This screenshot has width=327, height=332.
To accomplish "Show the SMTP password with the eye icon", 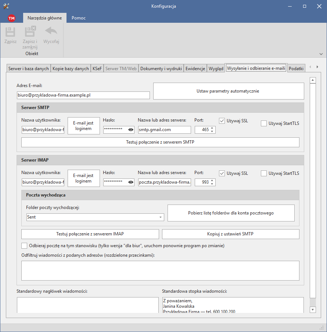I will tap(131, 130).
